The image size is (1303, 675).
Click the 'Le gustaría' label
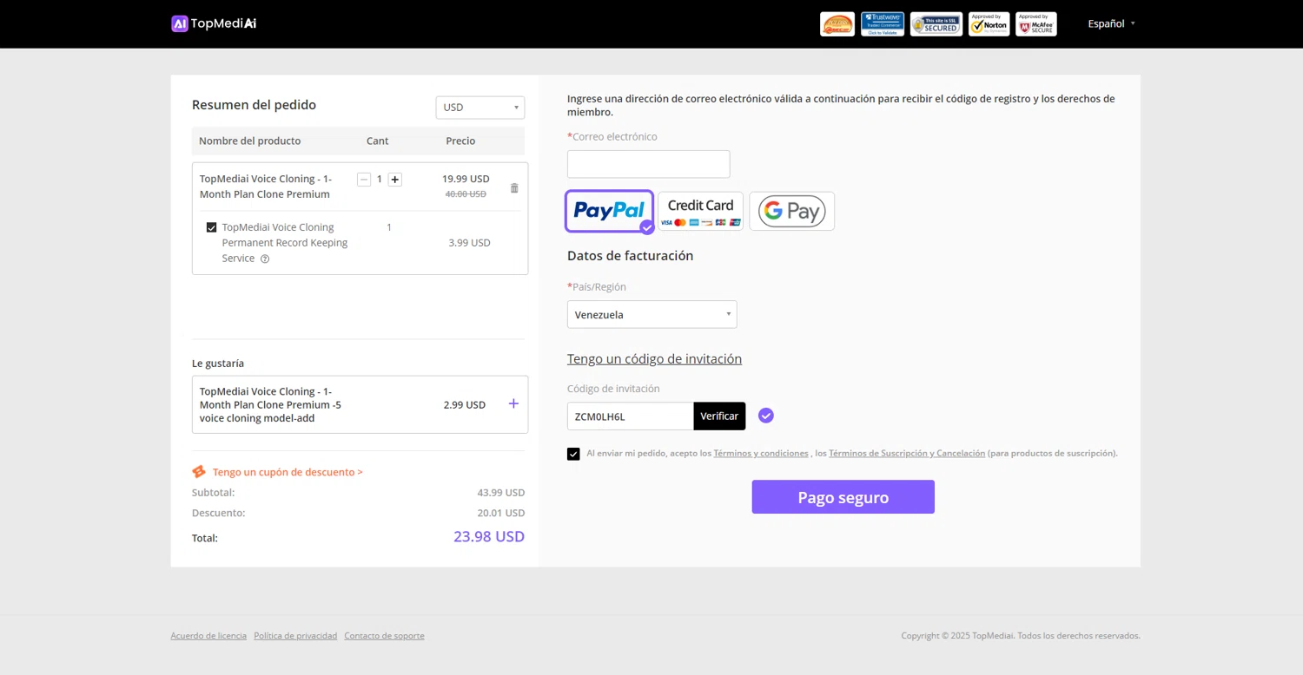[x=218, y=364]
